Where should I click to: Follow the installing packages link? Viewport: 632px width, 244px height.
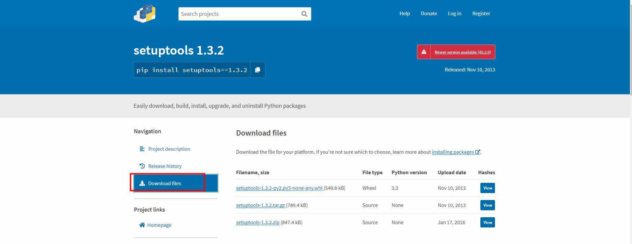[453, 152]
